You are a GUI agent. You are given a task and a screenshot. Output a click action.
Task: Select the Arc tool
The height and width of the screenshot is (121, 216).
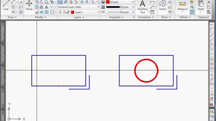13,2
